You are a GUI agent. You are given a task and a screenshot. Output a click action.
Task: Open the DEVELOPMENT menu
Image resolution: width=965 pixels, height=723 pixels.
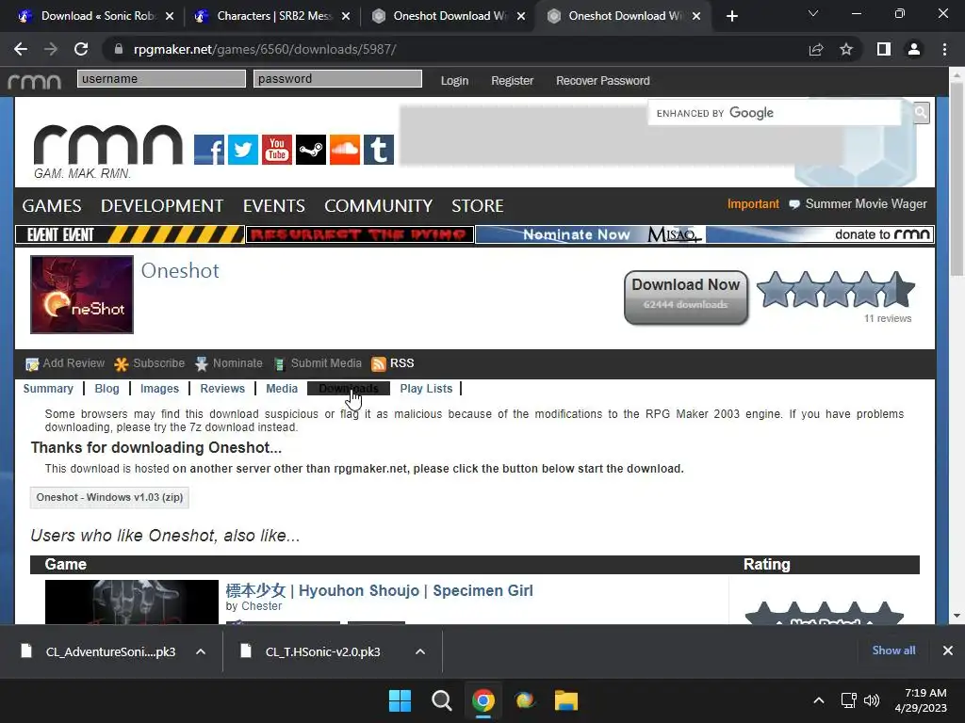(x=162, y=206)
